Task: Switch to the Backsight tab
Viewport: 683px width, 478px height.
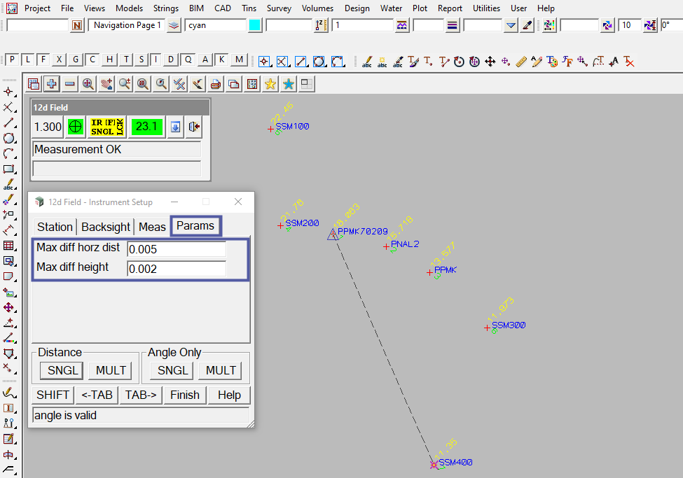Action: [106, 227]
